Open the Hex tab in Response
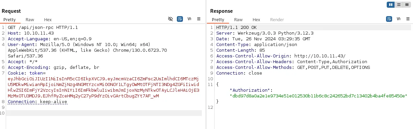This screenshot has width=413, height=129. coord(256,20)
